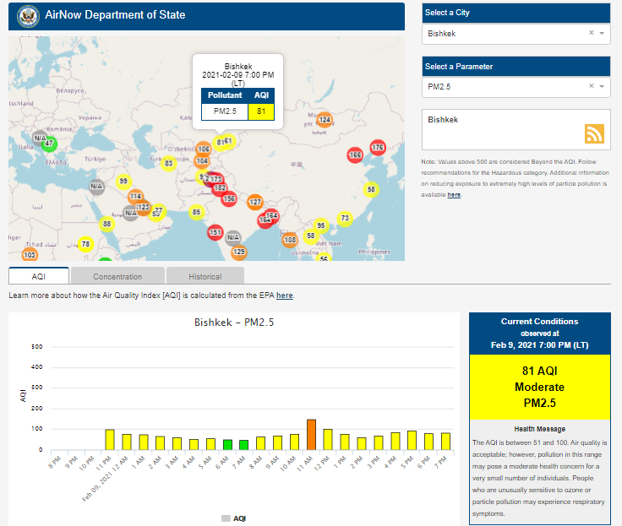This screenshot has height=526, width=622.
Task: Click the orange 127 AQI map marker
Action: [254, 202]
